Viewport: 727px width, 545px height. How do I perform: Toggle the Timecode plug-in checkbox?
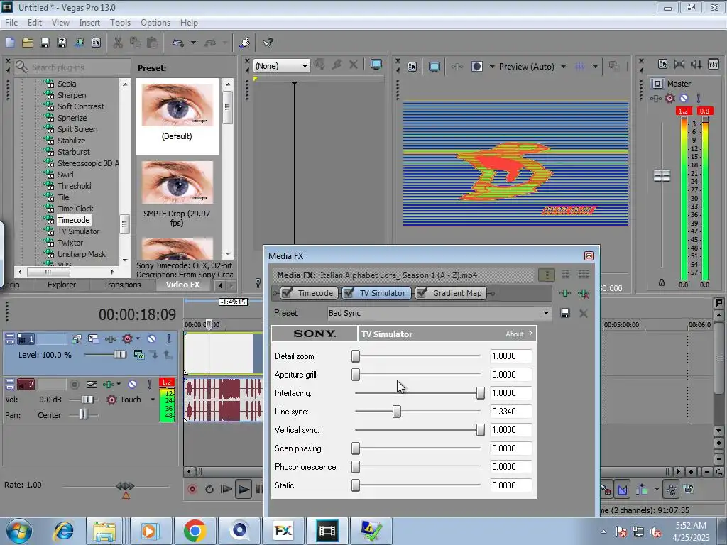pyautogui.click(x=287, y=293)
